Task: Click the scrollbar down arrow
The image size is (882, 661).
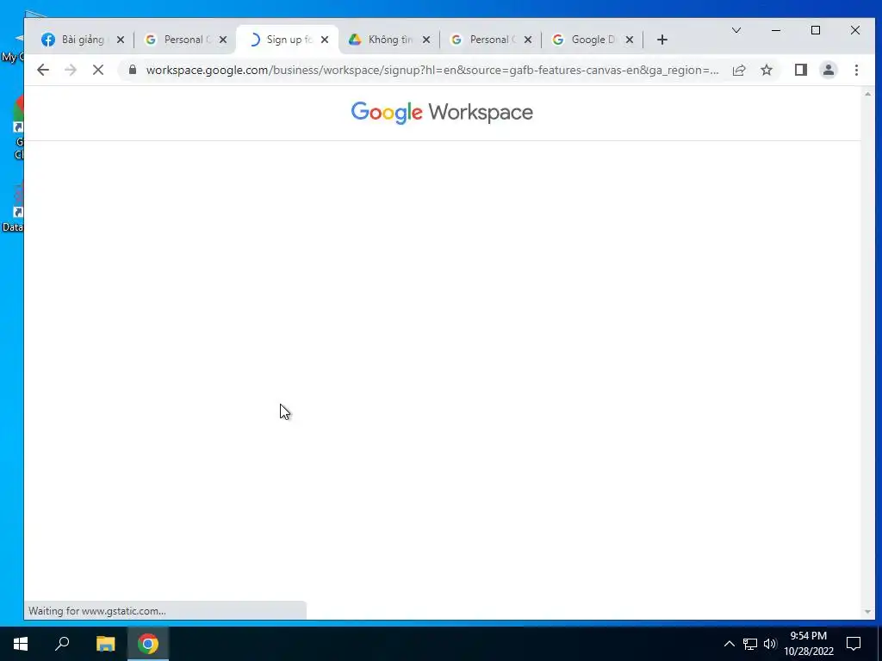Action: tap(867, 612)
